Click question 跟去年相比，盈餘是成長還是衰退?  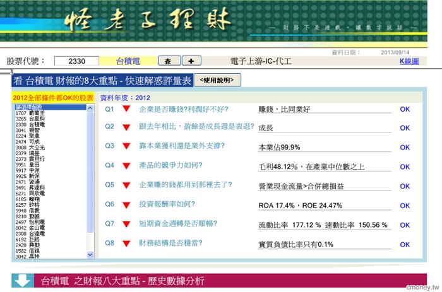pyautogui.click(x=197, y=126)
